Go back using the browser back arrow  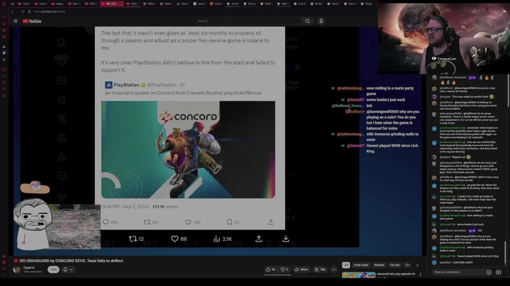12,12
